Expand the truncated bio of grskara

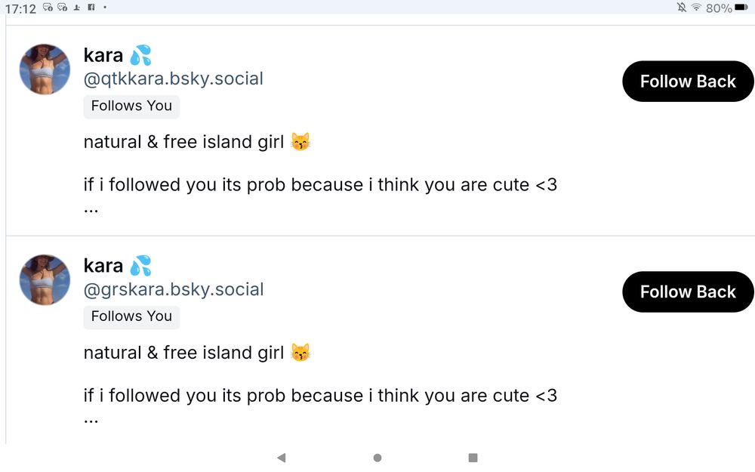click(x=91, y=421)
